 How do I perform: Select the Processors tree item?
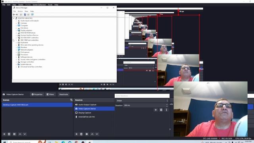pyautogui.click(x=24, y=55)
